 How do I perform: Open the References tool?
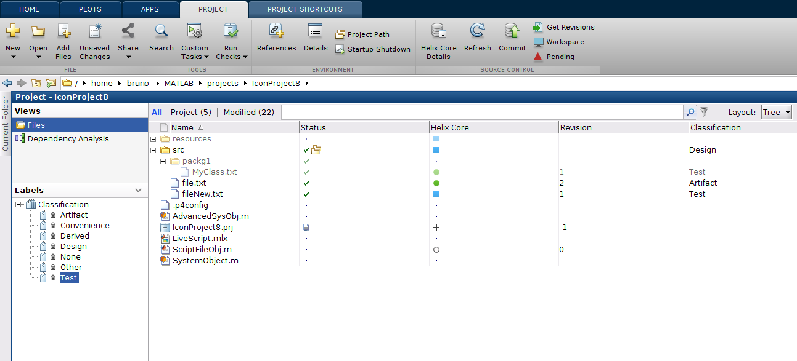(276, 31)
